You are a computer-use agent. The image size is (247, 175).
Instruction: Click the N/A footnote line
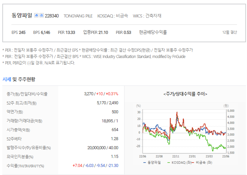[x=39, y=63]
